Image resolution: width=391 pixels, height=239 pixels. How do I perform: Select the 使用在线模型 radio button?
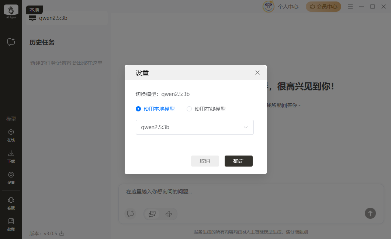coord(189,109)
